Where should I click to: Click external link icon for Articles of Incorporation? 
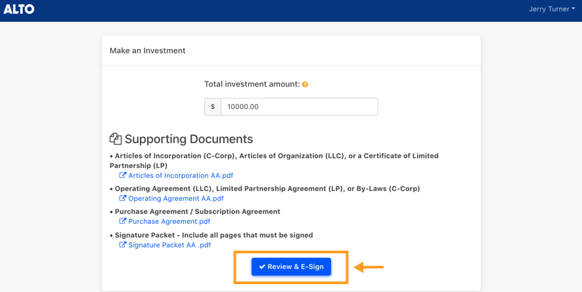pos(122,175)
